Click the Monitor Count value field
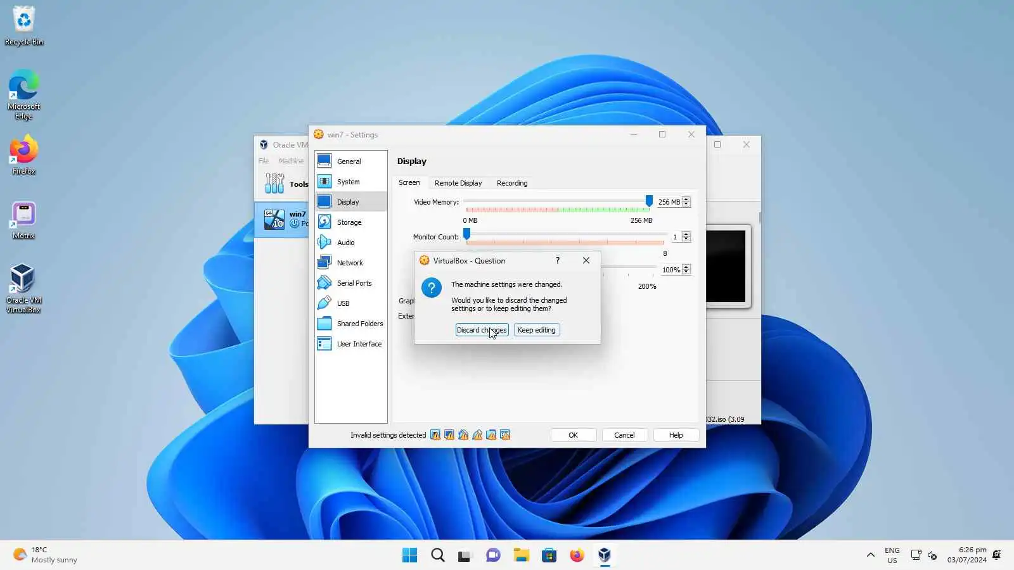 click(x=675, y=237)
